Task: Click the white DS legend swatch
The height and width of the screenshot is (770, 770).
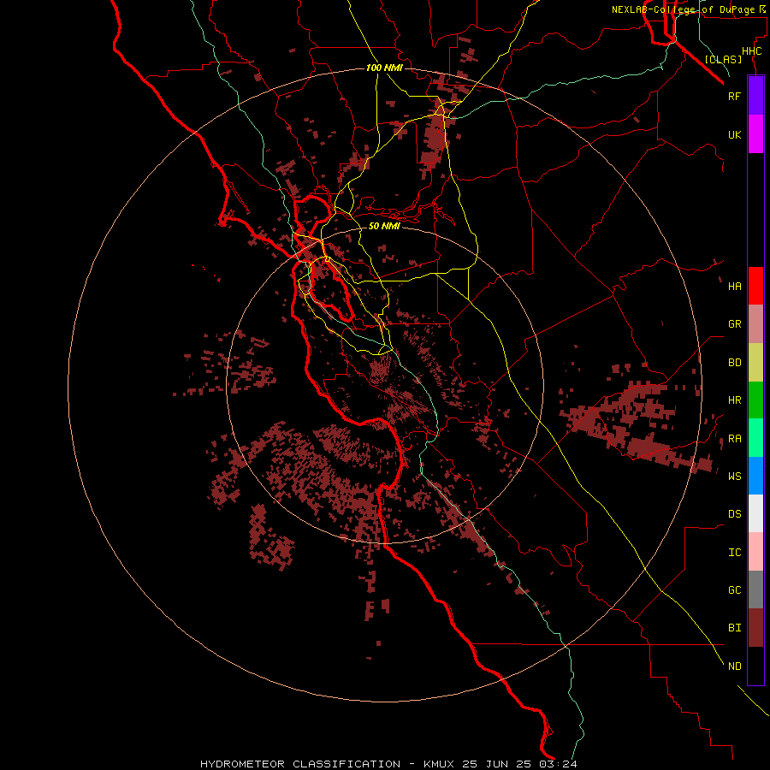Action: tap(755, 513)
